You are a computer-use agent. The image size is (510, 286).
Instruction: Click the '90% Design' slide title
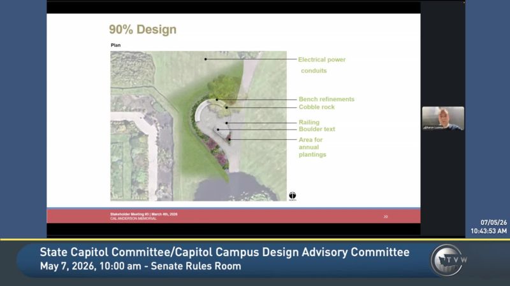(x=142, y=29)
